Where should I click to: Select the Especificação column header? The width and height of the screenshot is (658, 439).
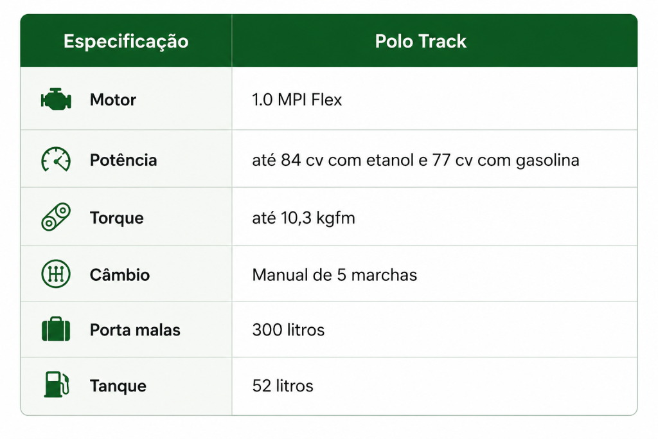[126, 41]
